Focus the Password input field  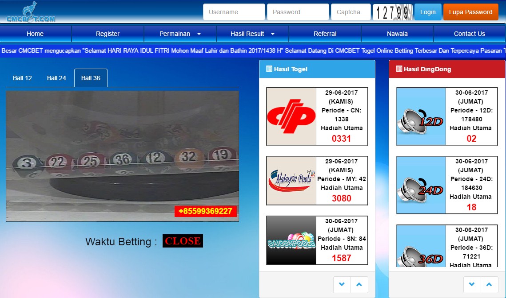[x=298, y=12]
